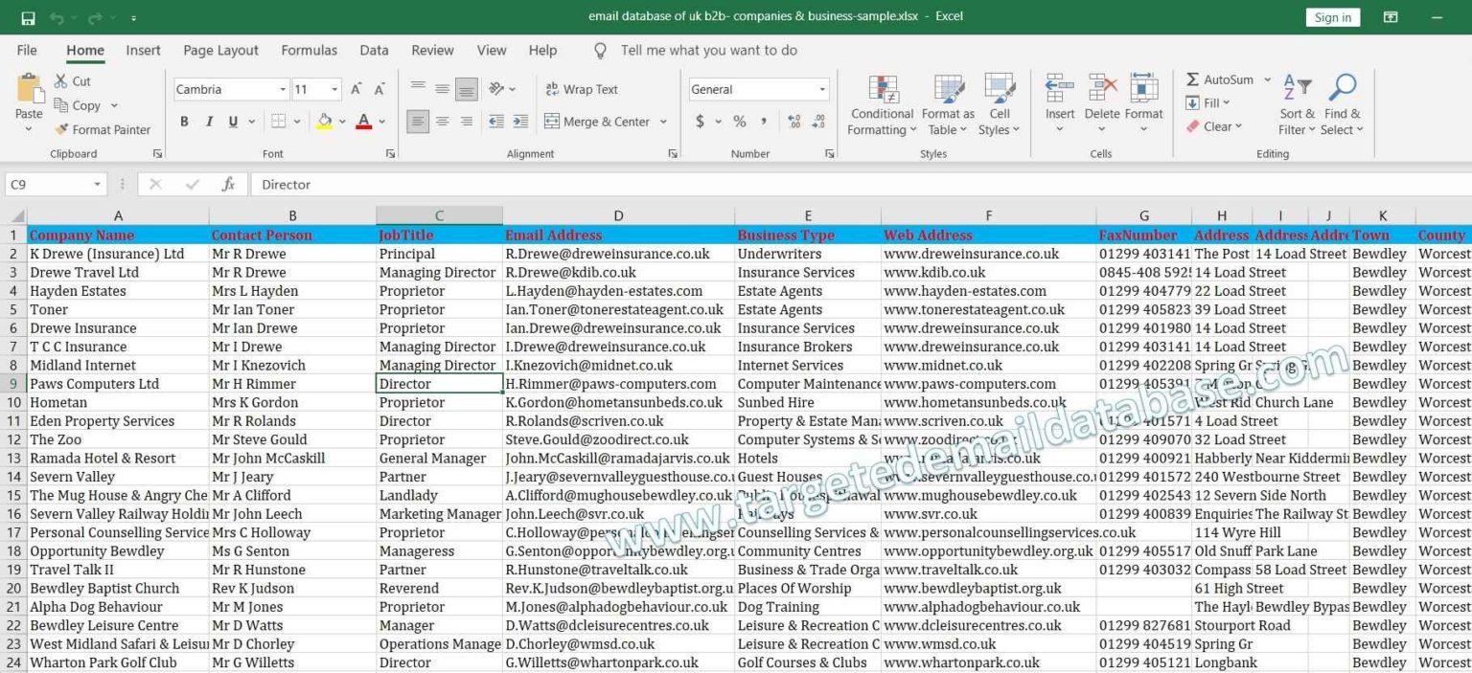Screen dimensions: 1472x673
Task: Toggle bold formatting
Action: pyautogui.click(x=183, y=123)
